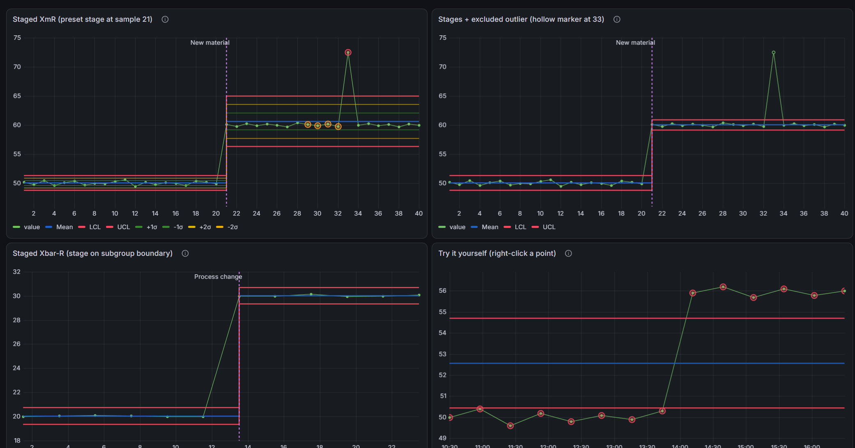Show info icon description for Staged Xbar-R panel
The width and height of the screenshot is (855, 448).
point(185,253)
